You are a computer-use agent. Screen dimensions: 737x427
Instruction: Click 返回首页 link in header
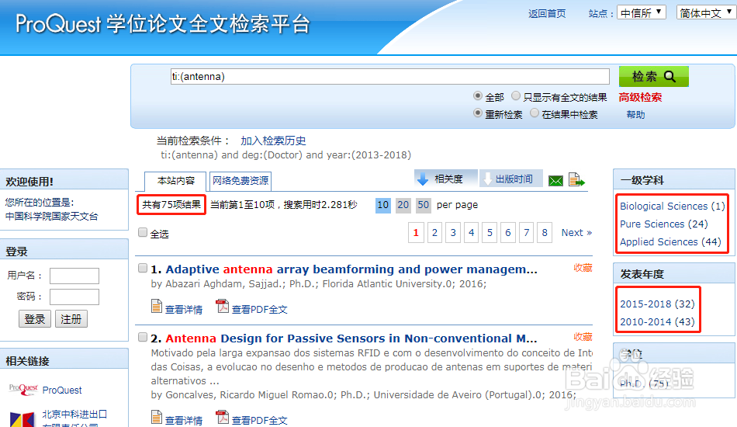(x=547, y=14)
